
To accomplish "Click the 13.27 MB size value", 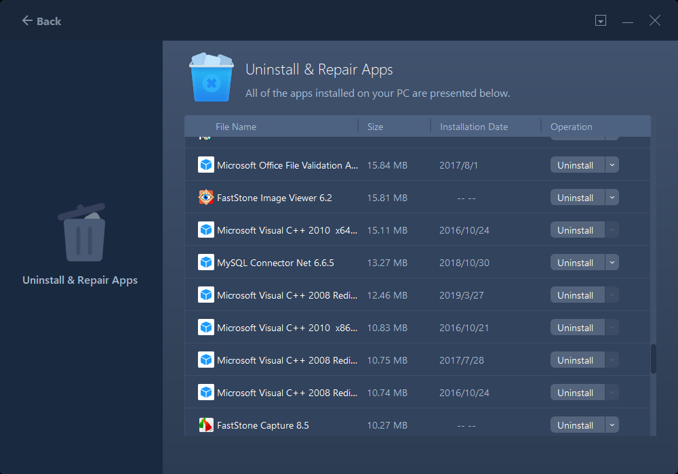I will [387, 263].
